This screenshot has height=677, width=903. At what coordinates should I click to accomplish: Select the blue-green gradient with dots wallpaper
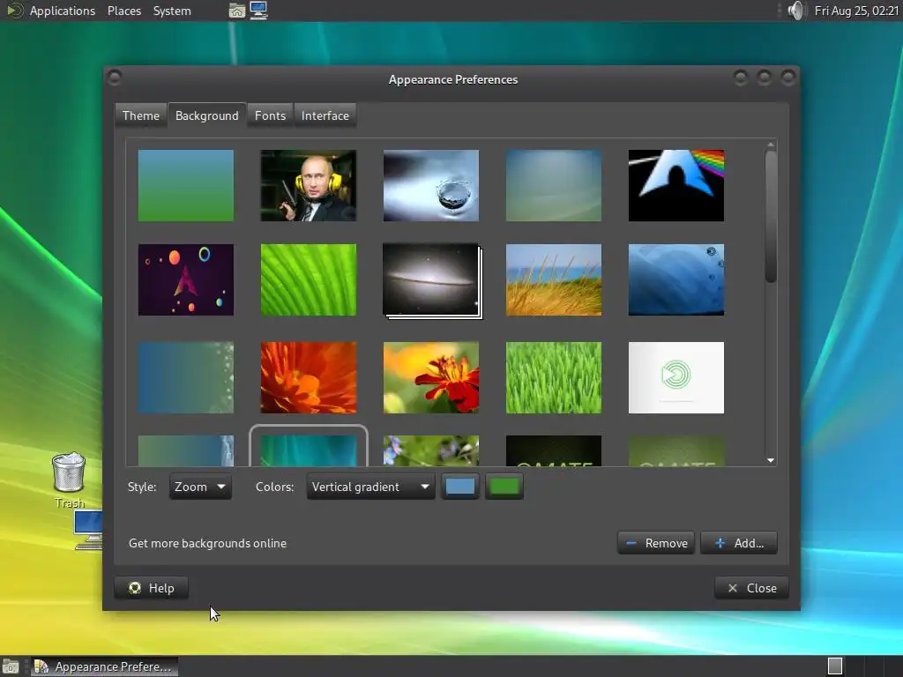(186, 377)
